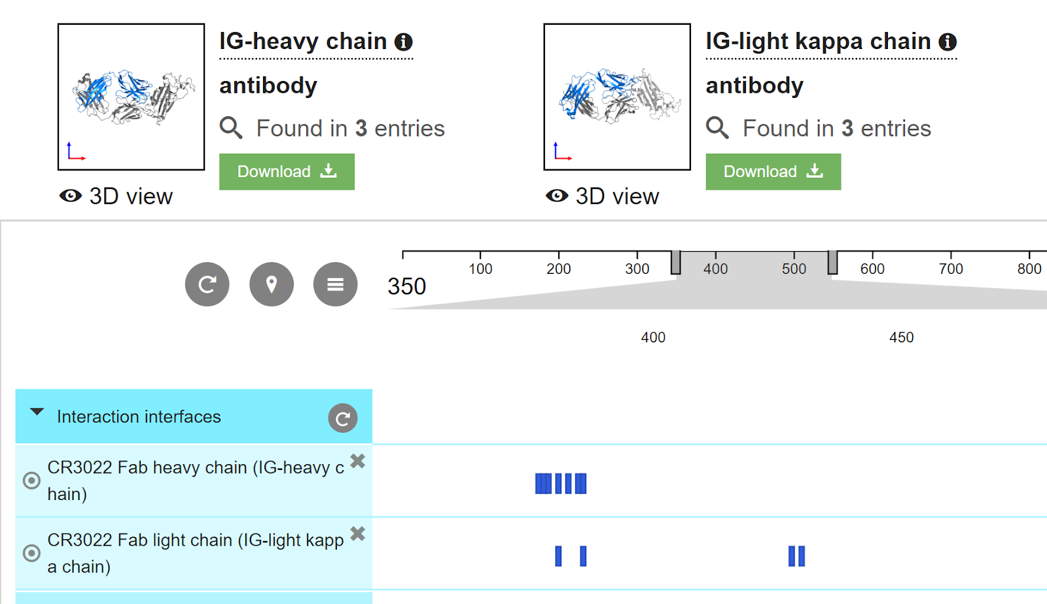Click search icon for IG-heavy chain entries
Image resolution: width=1047 pixels, height=604 pixels.
click(x=231, y=127)
